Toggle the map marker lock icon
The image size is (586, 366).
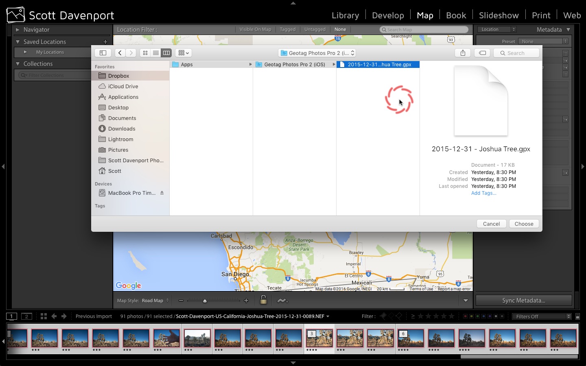(263, 300)
